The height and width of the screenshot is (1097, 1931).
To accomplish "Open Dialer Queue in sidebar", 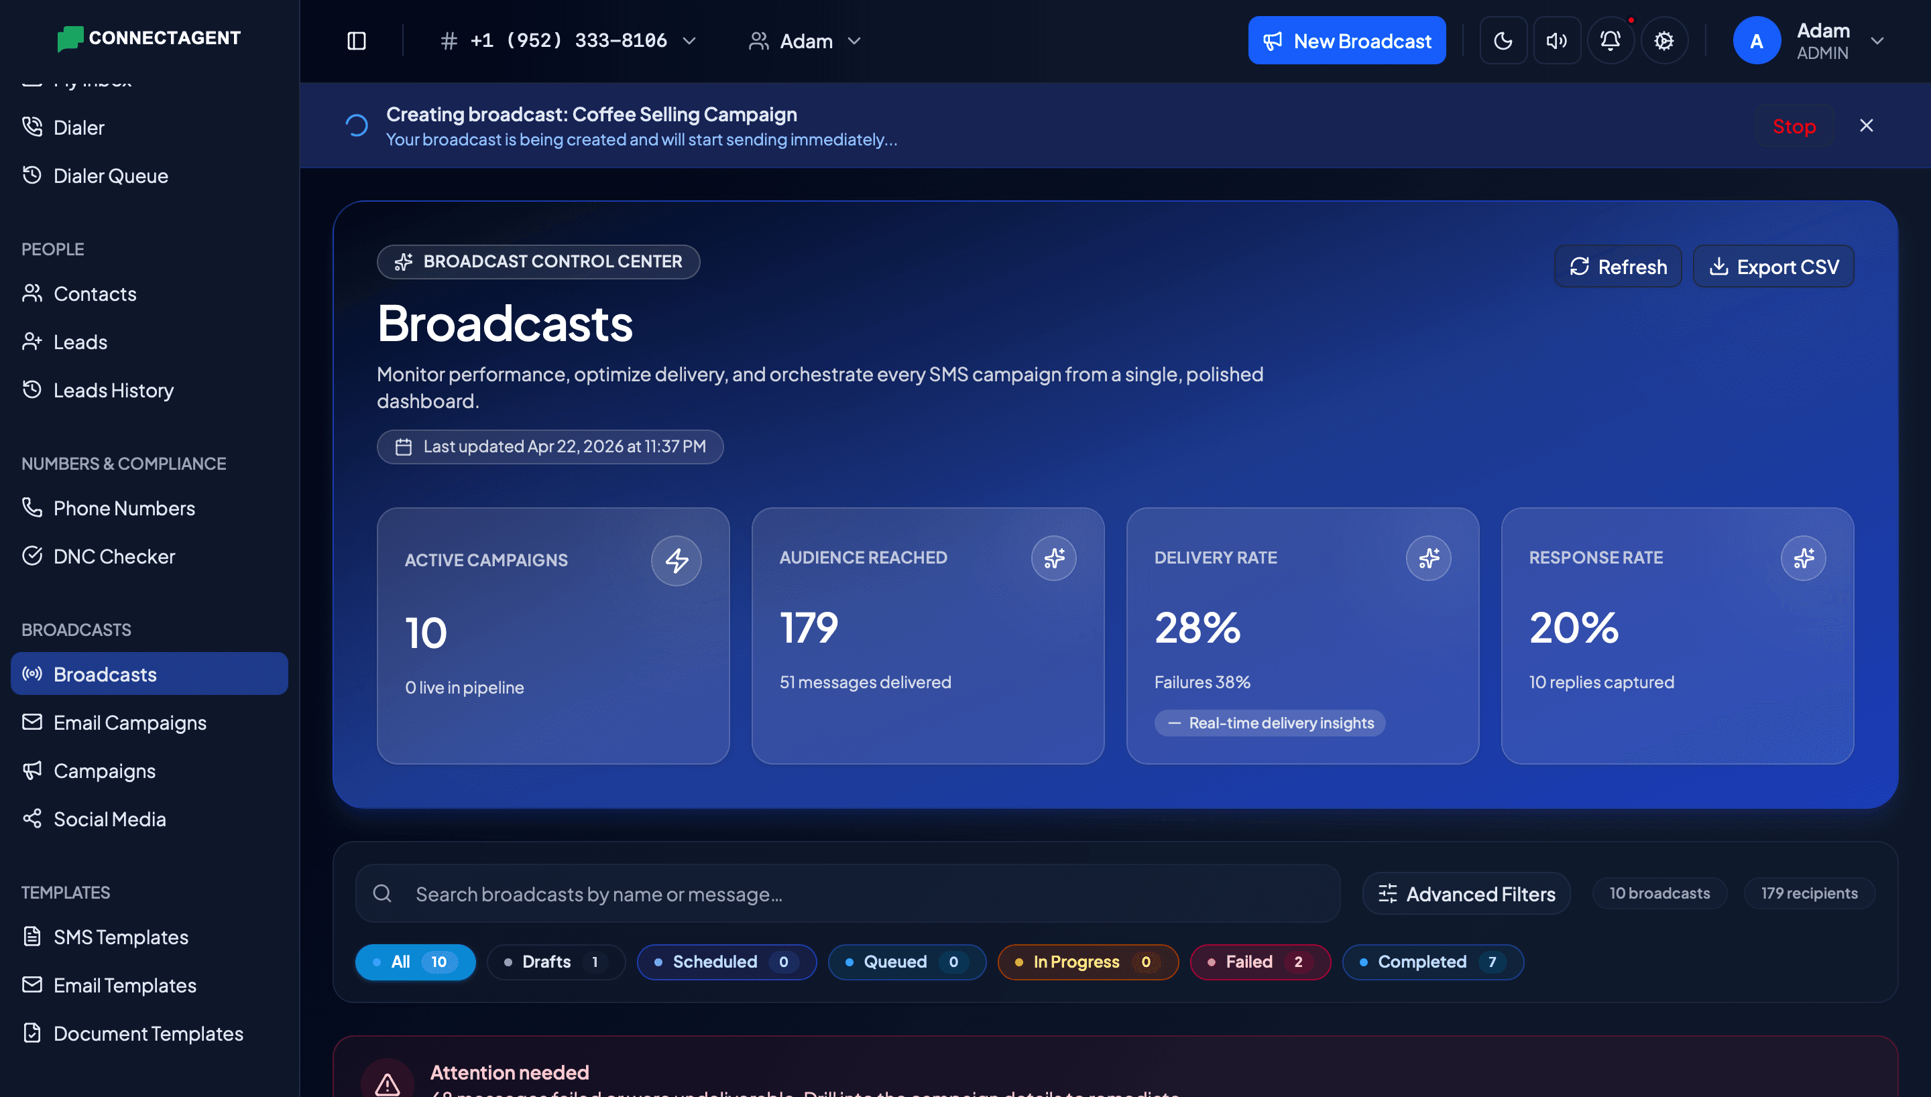I will pyautogui.click(x=150, y=176).
